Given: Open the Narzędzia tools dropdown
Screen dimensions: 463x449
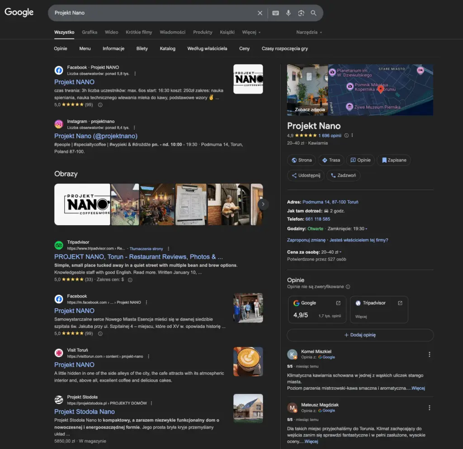Looking at the screenshot, I should (x=309, y=33).
